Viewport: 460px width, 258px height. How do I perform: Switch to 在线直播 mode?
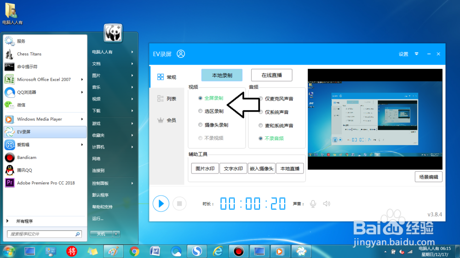pyautogui.click(x=272, y=75)
